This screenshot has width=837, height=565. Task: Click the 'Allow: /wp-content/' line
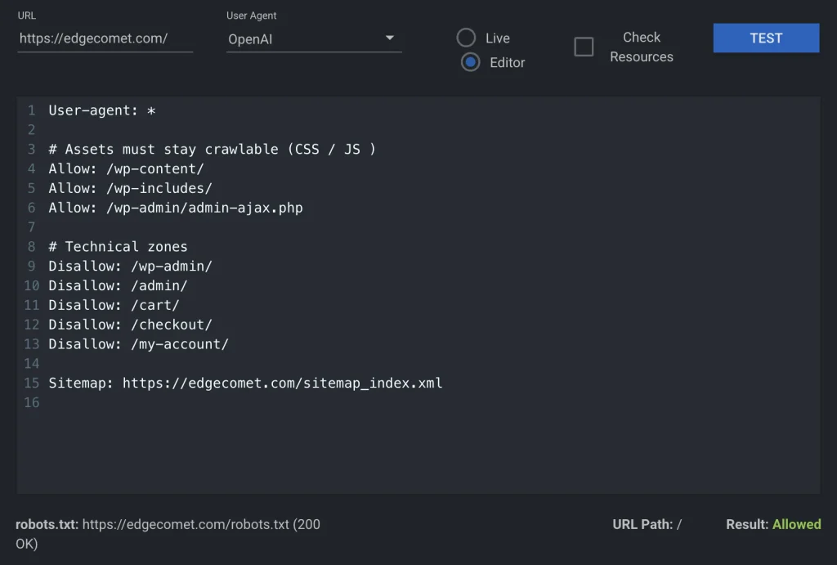126,168
